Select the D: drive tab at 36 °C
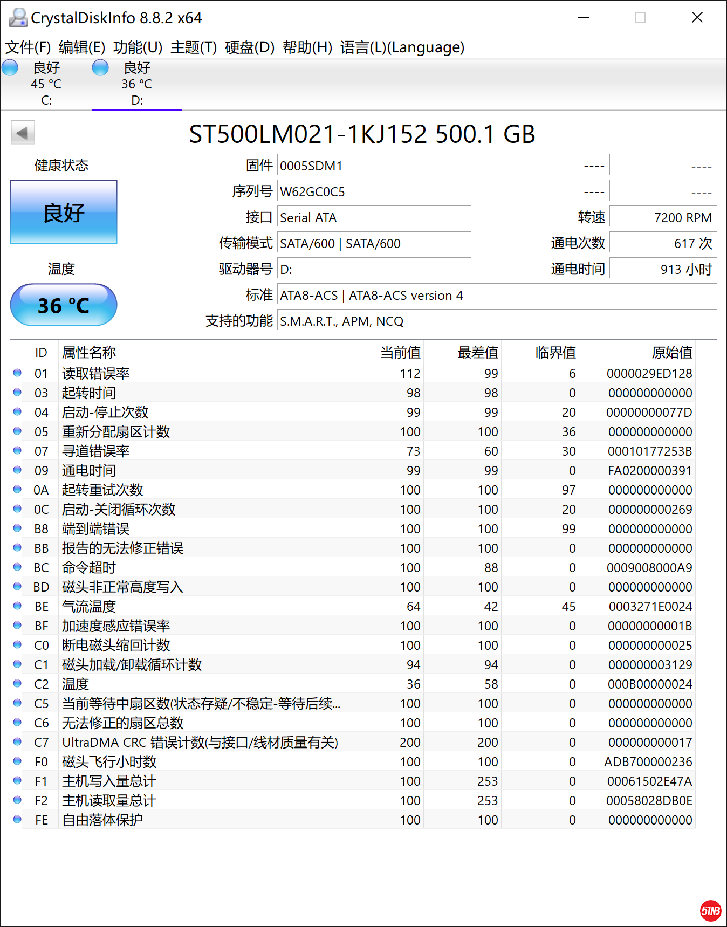This screenshot has height=927, width=727. tap(137, 84)
